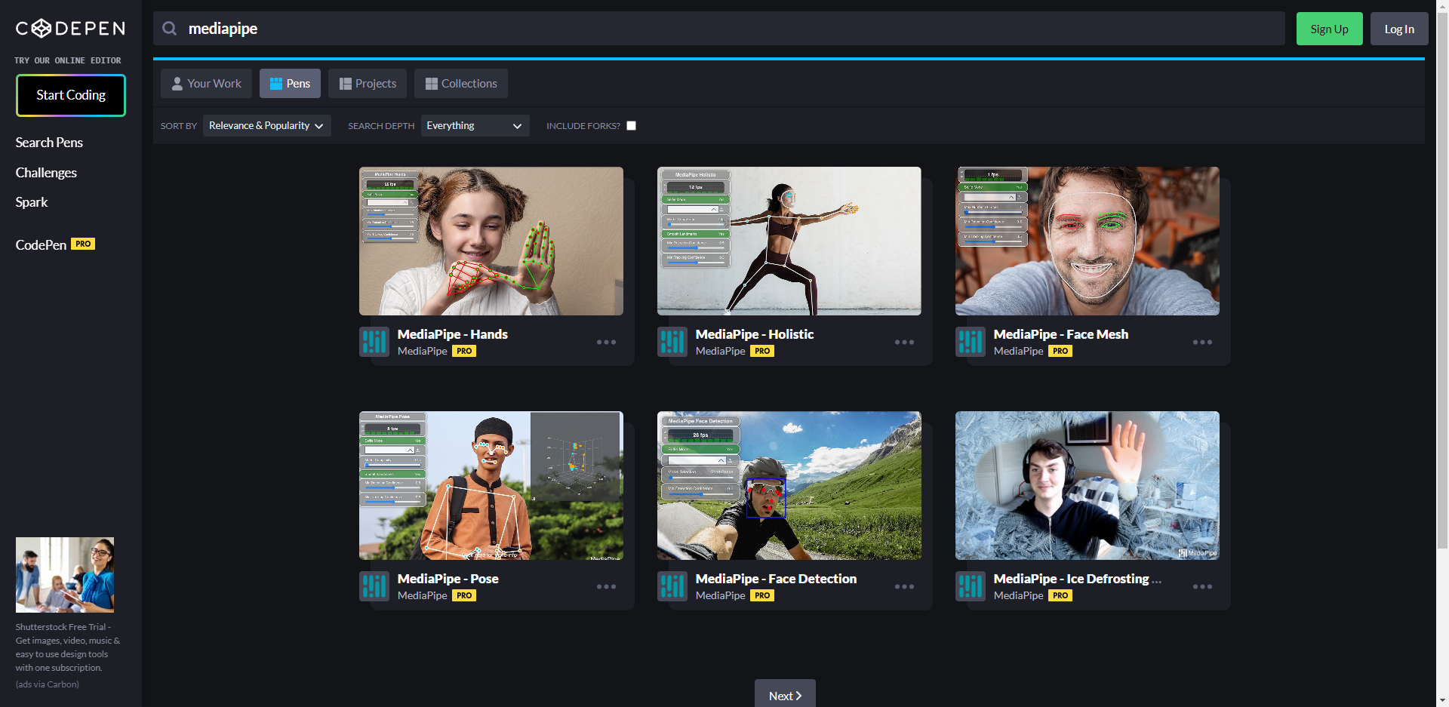Open more options for MediaPipe - Face Mesh
This screenshot has height=707, width=1449.
(1202, 343)
